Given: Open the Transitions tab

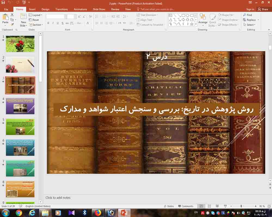Looking at the screenshot, I should tap(62, 9).
